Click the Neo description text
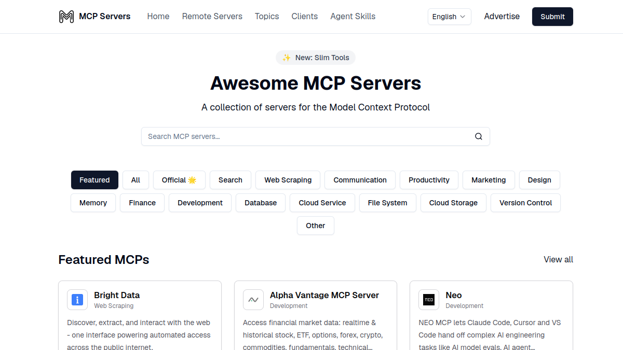Viewport: 623px width, 350px height. [490, 335]
